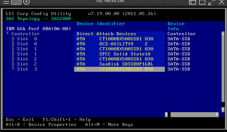Click the horizontal scrollbar right arrow
This screenshot has width=227, height=132.
[217, 115]
